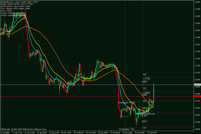The height and width of the screenshot is (134, 201).
Task: Click the 25 Jul 21:00 time label
Action: (x=91, y=133)
